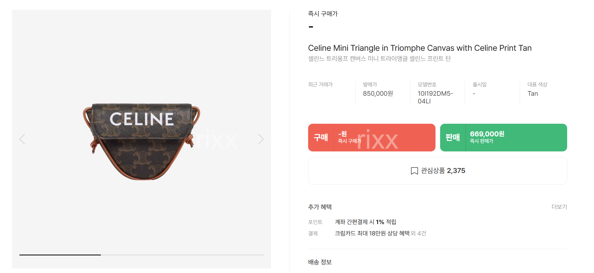Click the 계좌 간편결제 시 1% 적립 text
This screenshot has width=594, height=273.
(x=365, y=222)
